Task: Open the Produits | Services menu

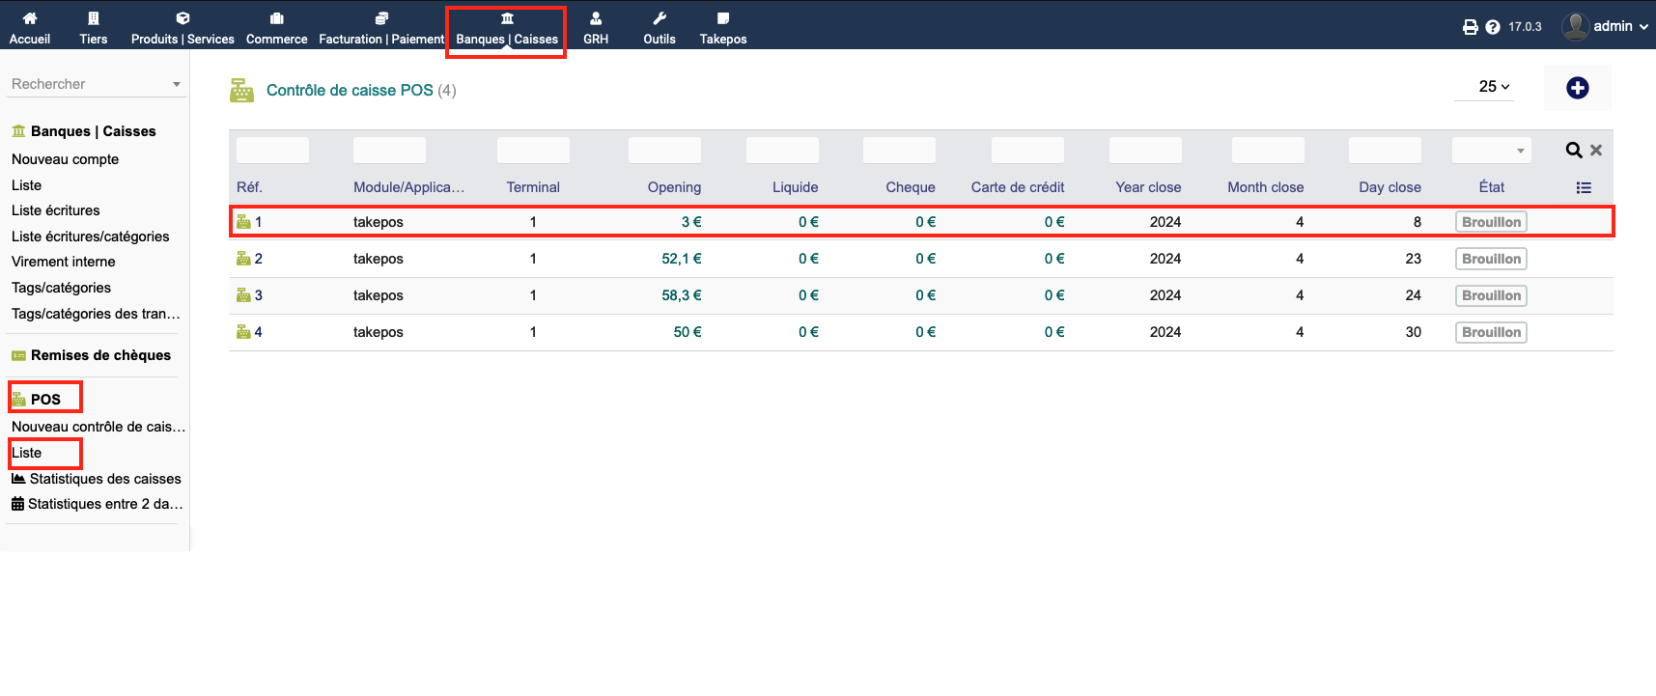Action: 182,27
